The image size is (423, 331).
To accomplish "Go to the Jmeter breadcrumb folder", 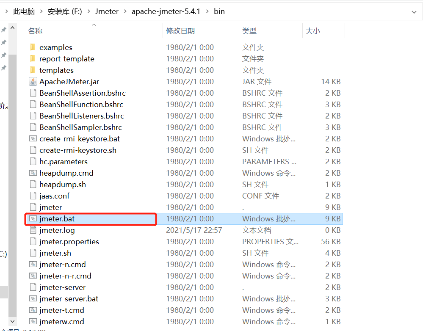I will coord(107,11).
